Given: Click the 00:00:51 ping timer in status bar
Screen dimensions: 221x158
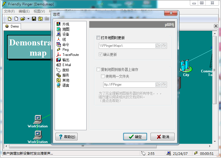Looking at the screenshot, I should 207,153.
